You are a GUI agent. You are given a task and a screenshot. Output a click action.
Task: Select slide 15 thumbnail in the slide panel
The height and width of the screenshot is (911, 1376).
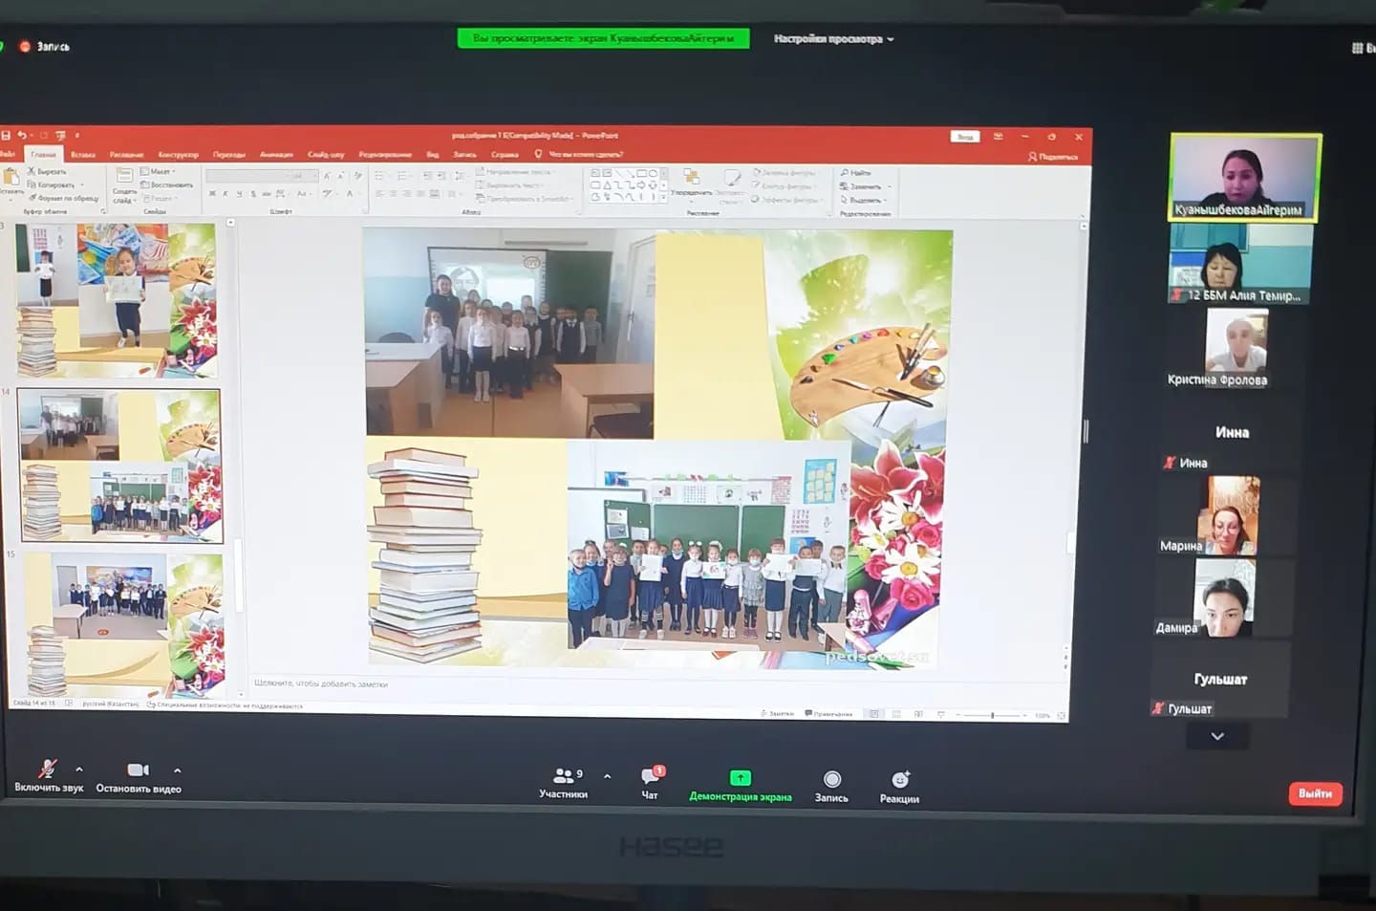pyautogui.click(x=123, y=624)
